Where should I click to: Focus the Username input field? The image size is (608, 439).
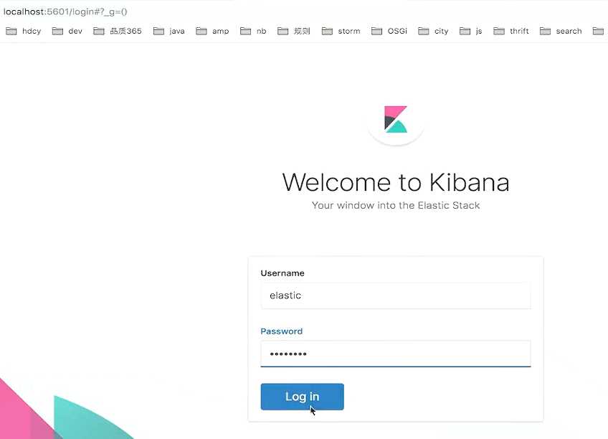point(396,296)
